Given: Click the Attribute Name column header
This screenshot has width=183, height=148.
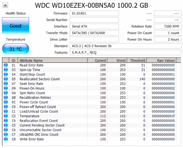Looking at the screenshot, I should tap(53, 60).
